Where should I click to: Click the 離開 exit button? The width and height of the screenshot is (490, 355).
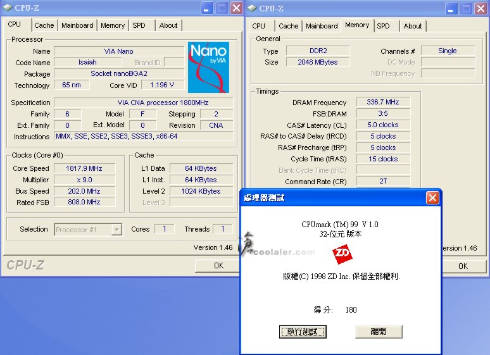click(x=379, y=332)
